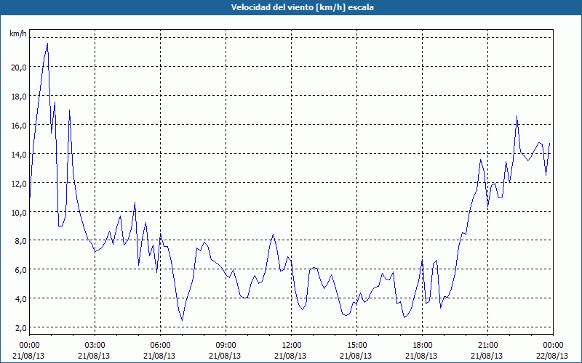Click the '21:00' time axis label
The width and height of the screenshot is (582, 363).
click(487, 346)
